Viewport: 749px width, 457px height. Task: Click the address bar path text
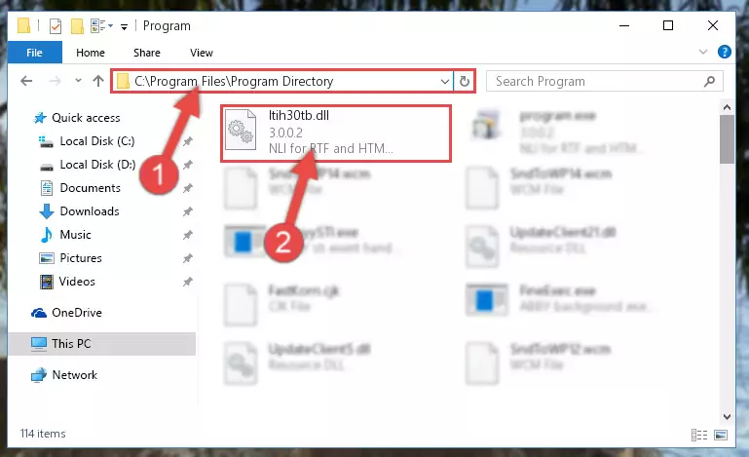pos(234,81)
